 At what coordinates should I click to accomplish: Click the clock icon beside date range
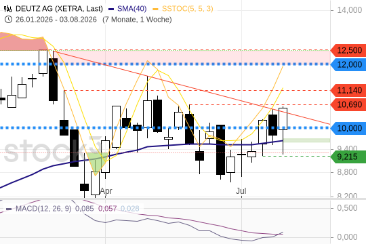pyautogui.click(x=8, y=20)
